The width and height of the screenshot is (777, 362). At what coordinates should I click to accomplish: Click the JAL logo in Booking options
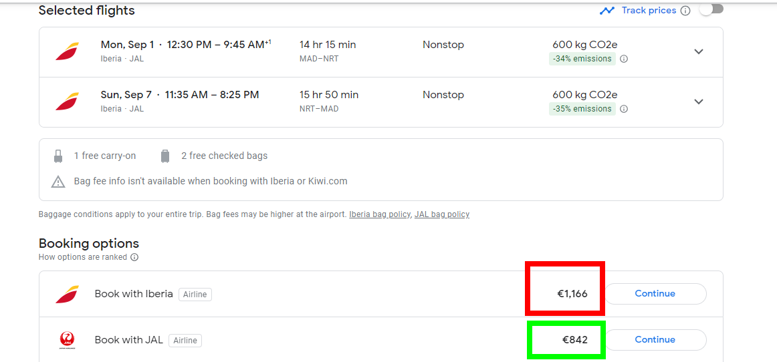67,340
